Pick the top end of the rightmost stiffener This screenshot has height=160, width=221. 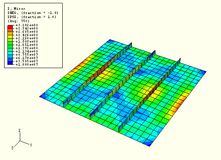tap(180, 60)
